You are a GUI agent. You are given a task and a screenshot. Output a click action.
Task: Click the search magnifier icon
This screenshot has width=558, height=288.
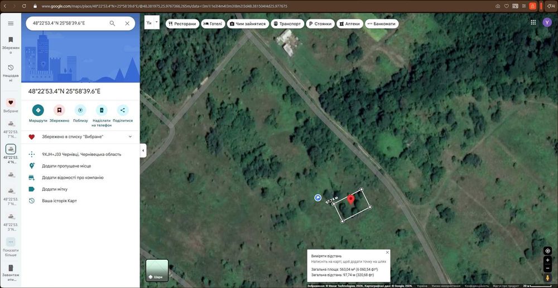point(112,23)
